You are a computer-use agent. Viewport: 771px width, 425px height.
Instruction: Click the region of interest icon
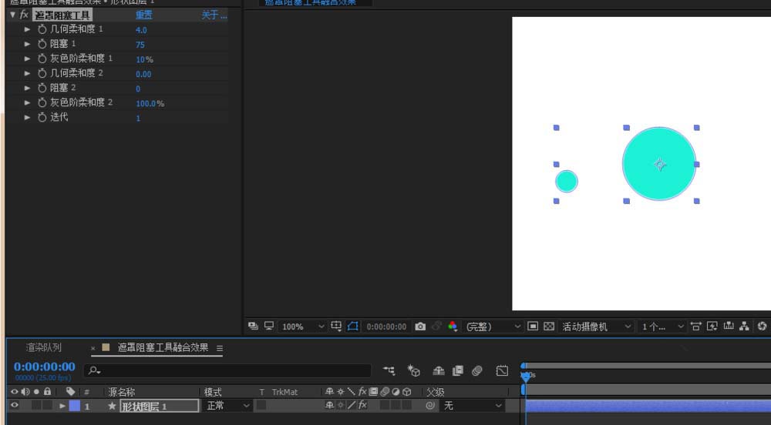(533, 326)
